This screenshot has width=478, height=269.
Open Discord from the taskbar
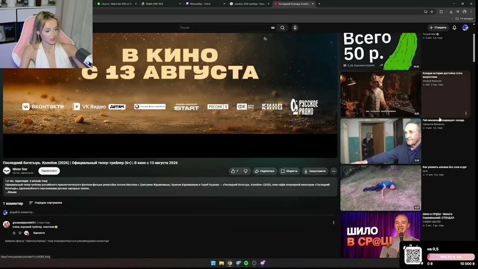pyautogui.click(x=263, y=263)
